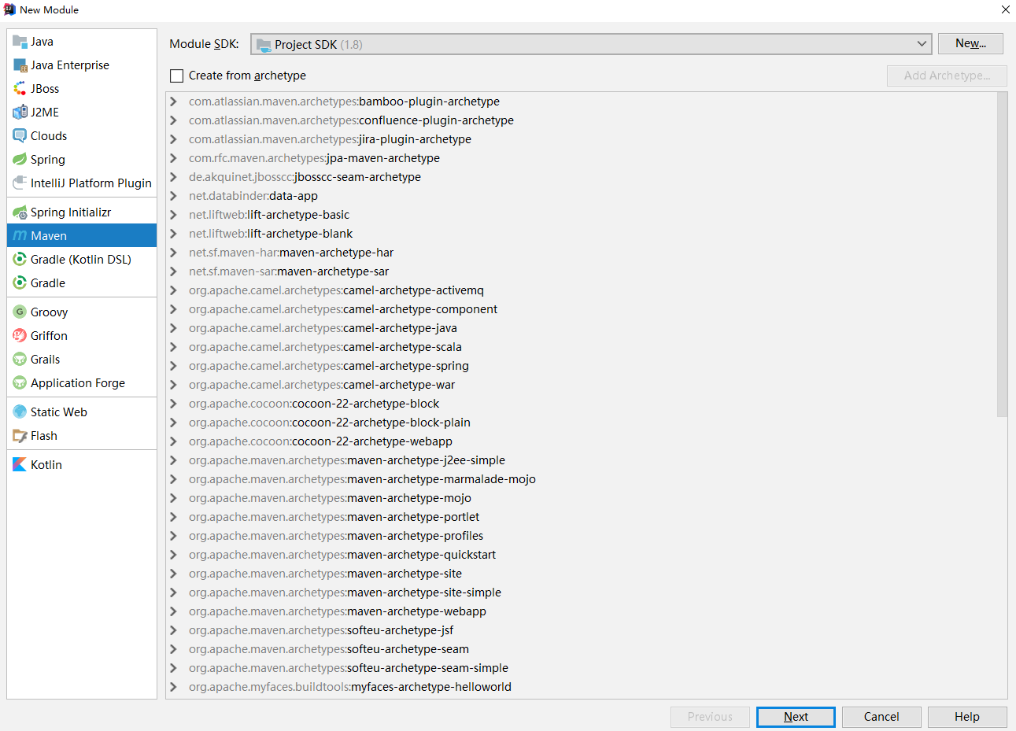Select Groovy module type label

(50, 312)
